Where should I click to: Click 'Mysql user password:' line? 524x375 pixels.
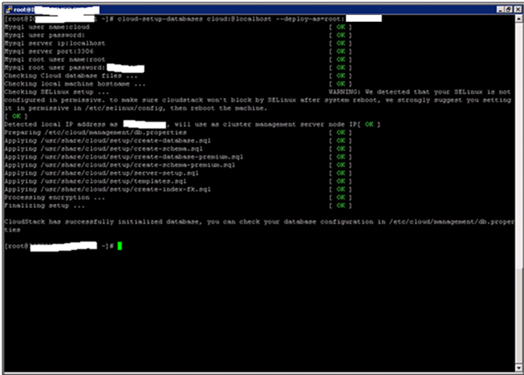(x=44, y=35)
